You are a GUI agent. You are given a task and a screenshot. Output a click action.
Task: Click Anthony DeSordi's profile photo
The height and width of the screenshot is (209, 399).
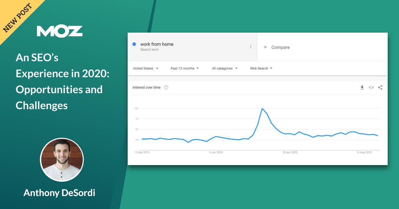click(x=62, y=160)
